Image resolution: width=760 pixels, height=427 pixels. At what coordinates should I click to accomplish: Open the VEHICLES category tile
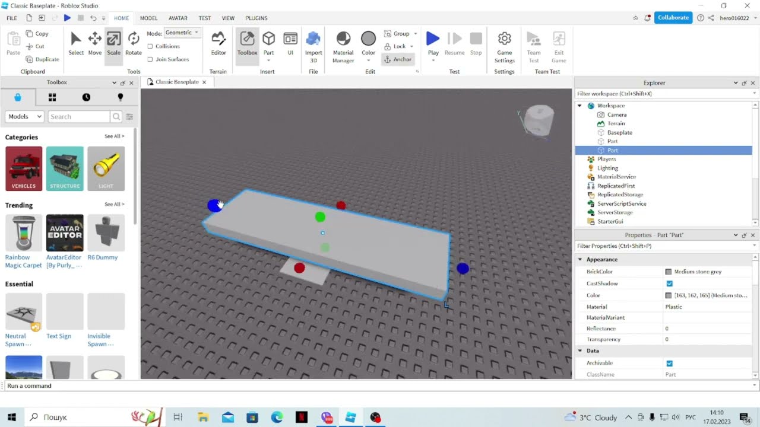(x=24, y=168)
